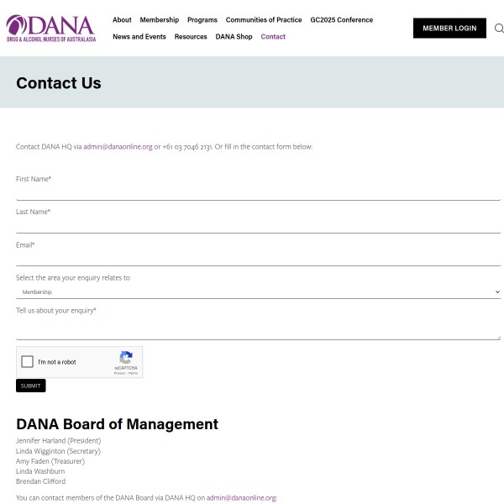
Task: Focus the Last Name field
Action: pos(258,225)
